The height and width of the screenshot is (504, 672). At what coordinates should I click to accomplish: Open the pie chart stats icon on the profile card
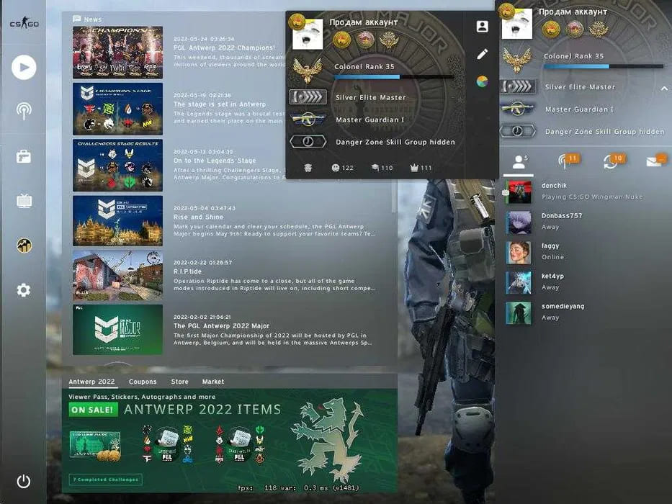pos(482,81)
